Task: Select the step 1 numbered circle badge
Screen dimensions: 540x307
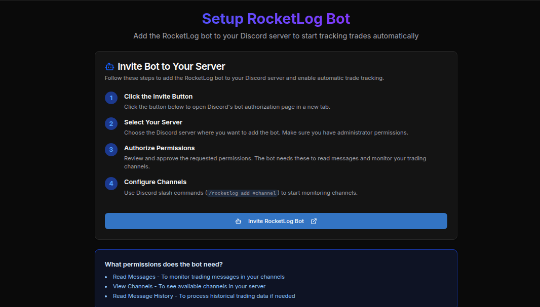Action: point(111,98)
